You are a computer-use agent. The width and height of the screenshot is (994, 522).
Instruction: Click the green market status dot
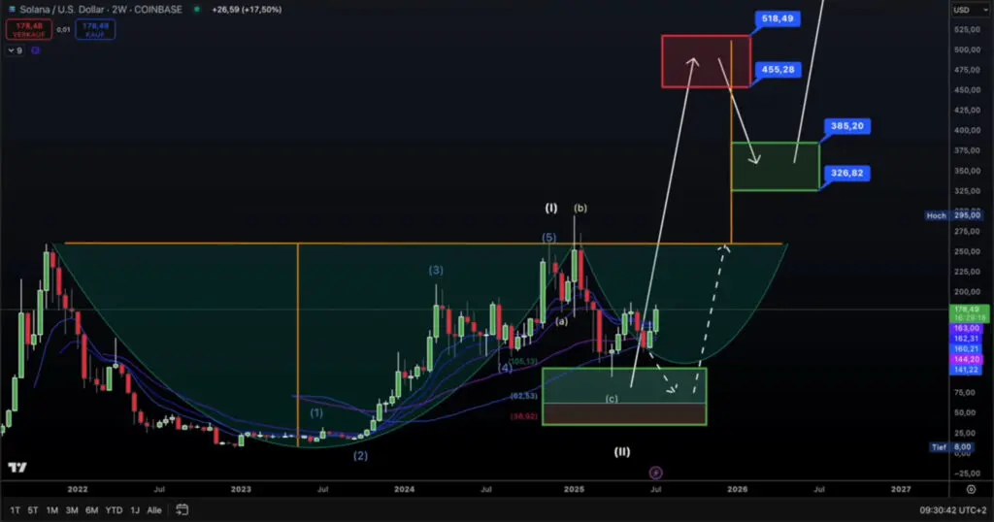click(197, 9)
